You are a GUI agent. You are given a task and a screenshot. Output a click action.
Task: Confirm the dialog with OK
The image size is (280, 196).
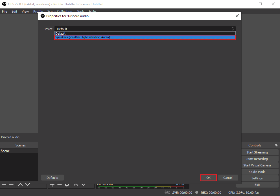pos(208,178)
